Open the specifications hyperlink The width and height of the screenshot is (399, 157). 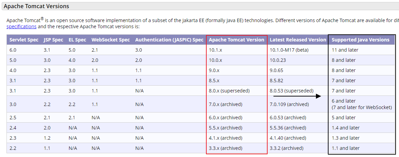coord(21,27)
